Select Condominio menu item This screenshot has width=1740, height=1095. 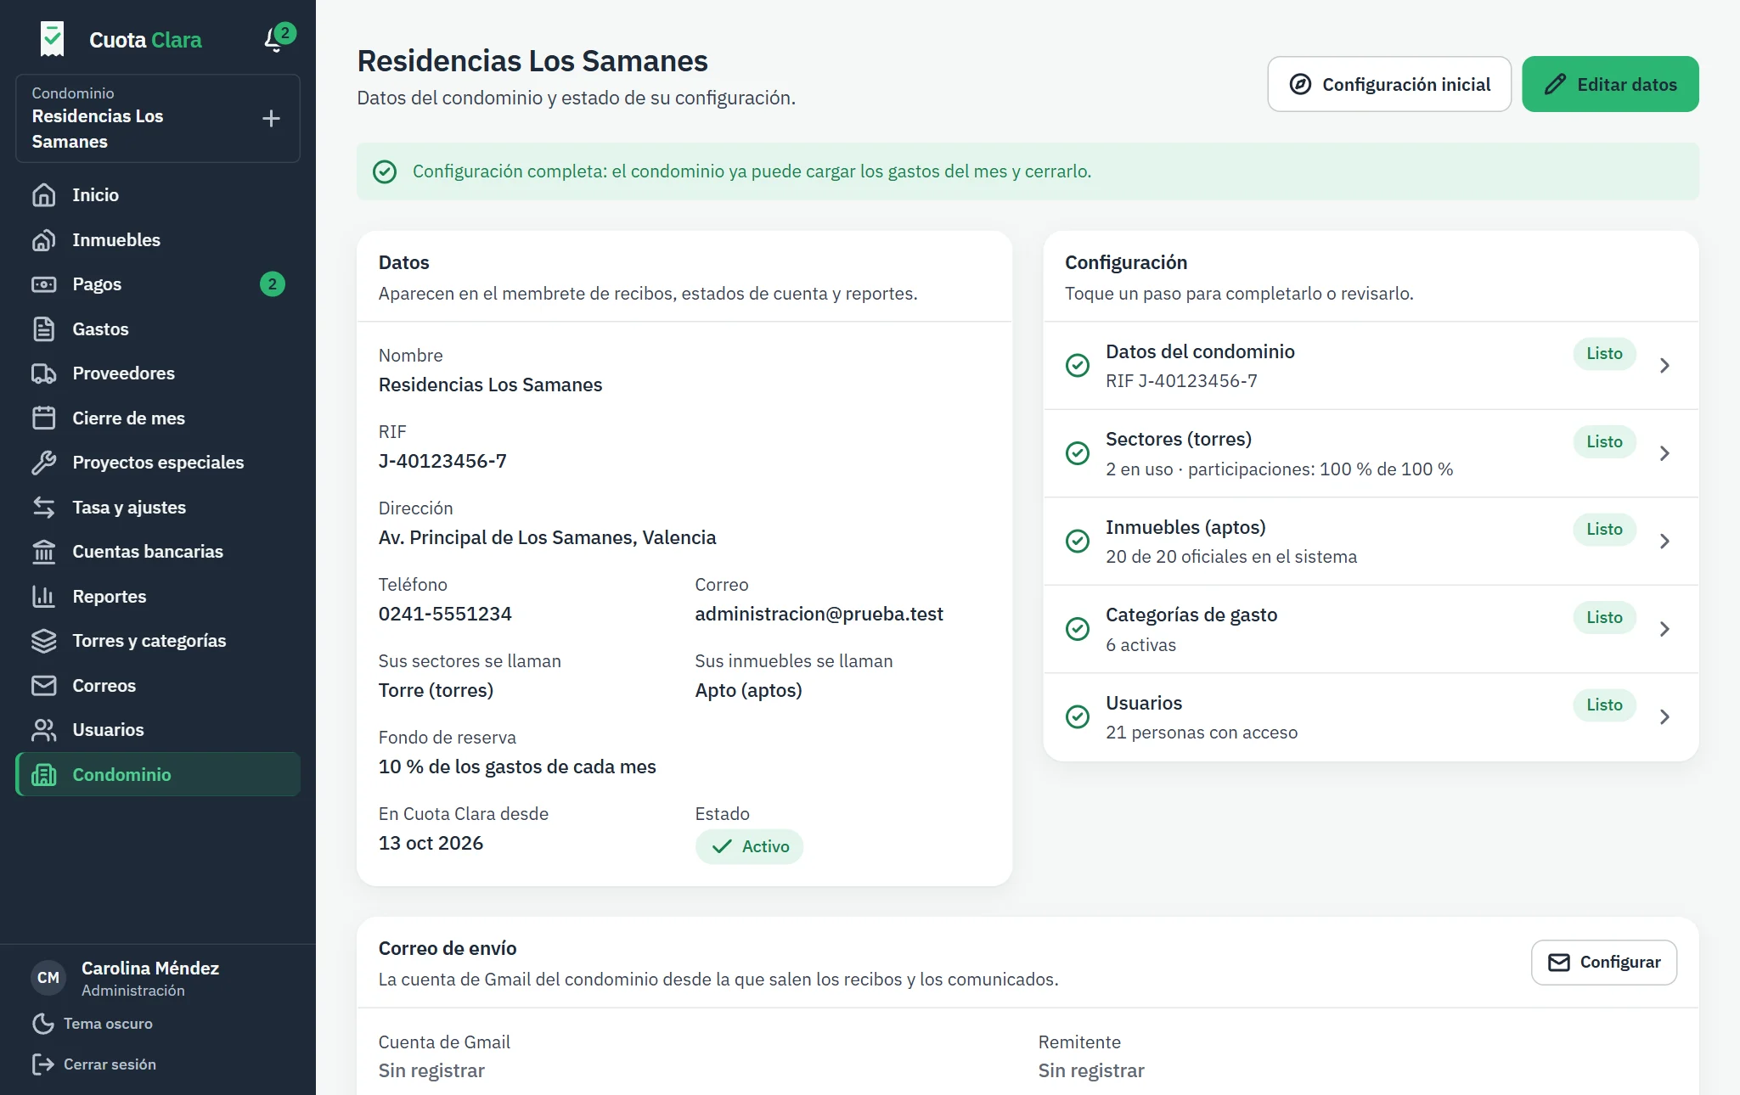click(x=158, y=774)
